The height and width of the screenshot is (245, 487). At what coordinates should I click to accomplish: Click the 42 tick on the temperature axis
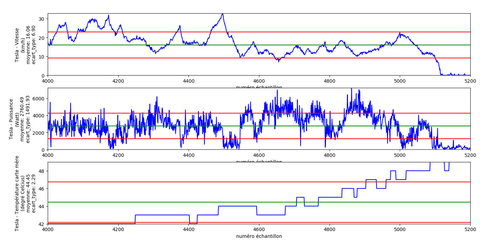42,224
